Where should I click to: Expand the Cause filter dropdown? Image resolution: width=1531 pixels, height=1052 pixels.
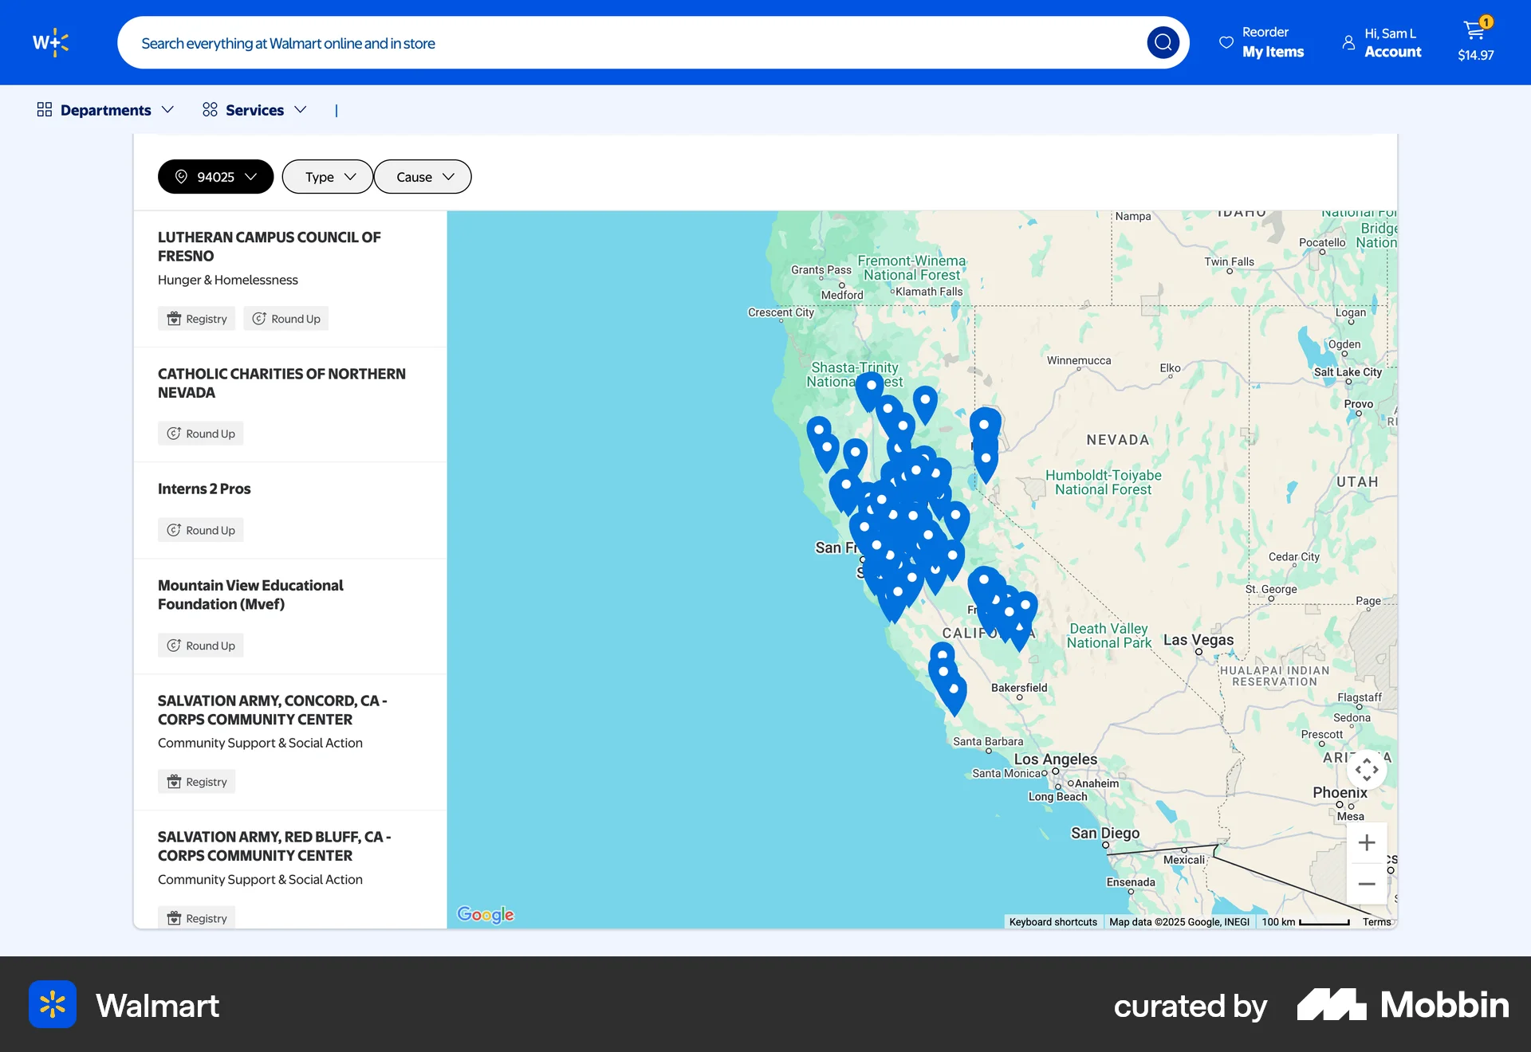point(422,176)
